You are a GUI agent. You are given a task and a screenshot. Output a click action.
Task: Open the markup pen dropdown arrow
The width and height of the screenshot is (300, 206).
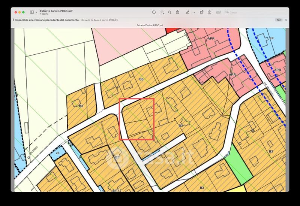194,12
